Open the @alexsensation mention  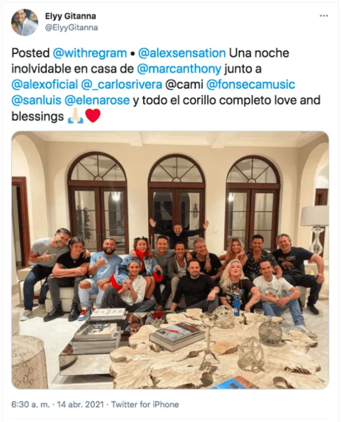coord(182,53)
